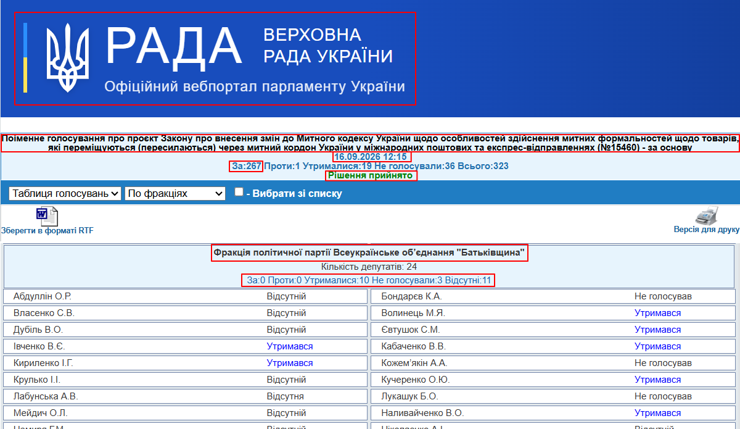Click the printer icon for print version
The image size is (740, 429).
pyautogui.click(x=706, y=216)
